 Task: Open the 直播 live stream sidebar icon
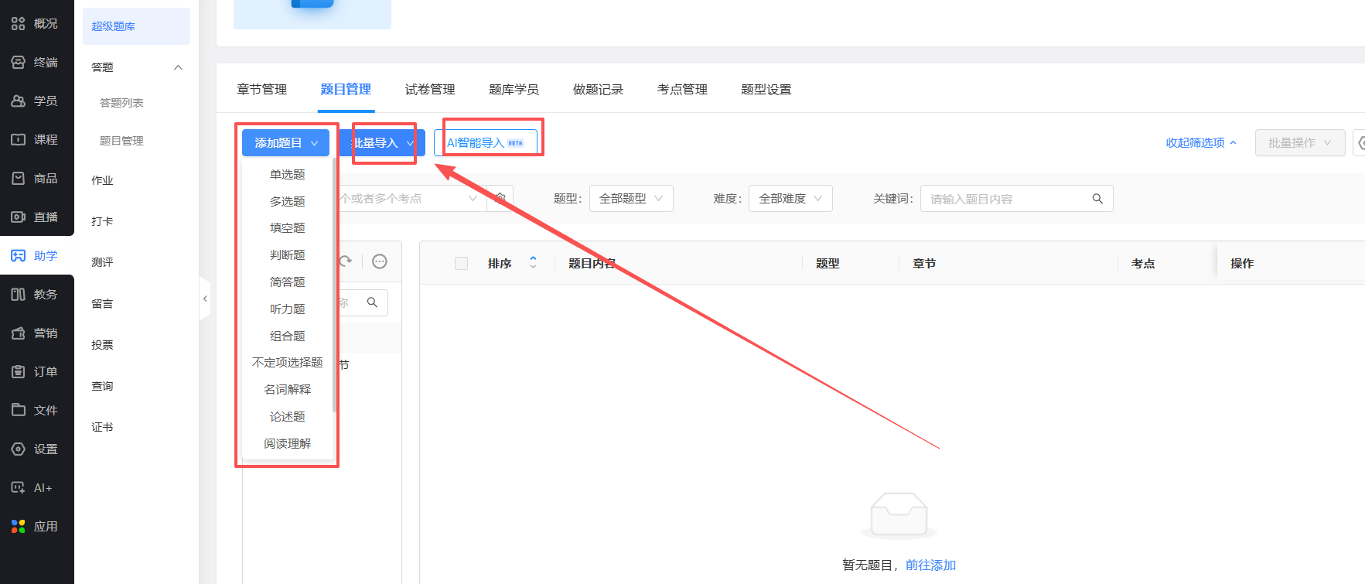click(x=19, y=217)
